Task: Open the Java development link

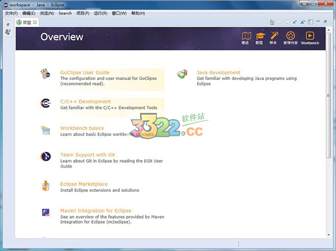Action: 218,73
